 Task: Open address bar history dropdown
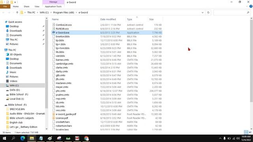pos(202,13)
